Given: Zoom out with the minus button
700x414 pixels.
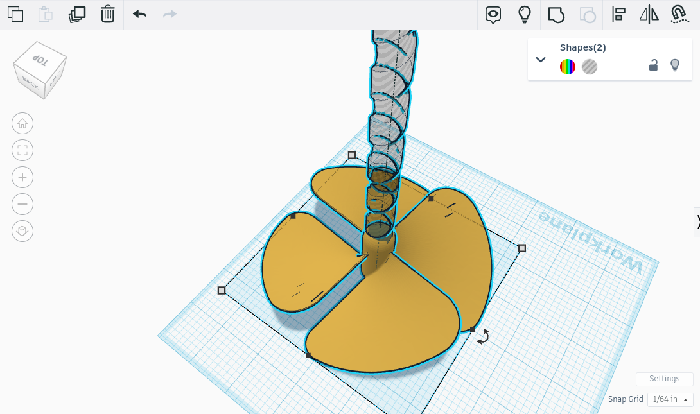Looking at the screenshot, I should point(22,204).
